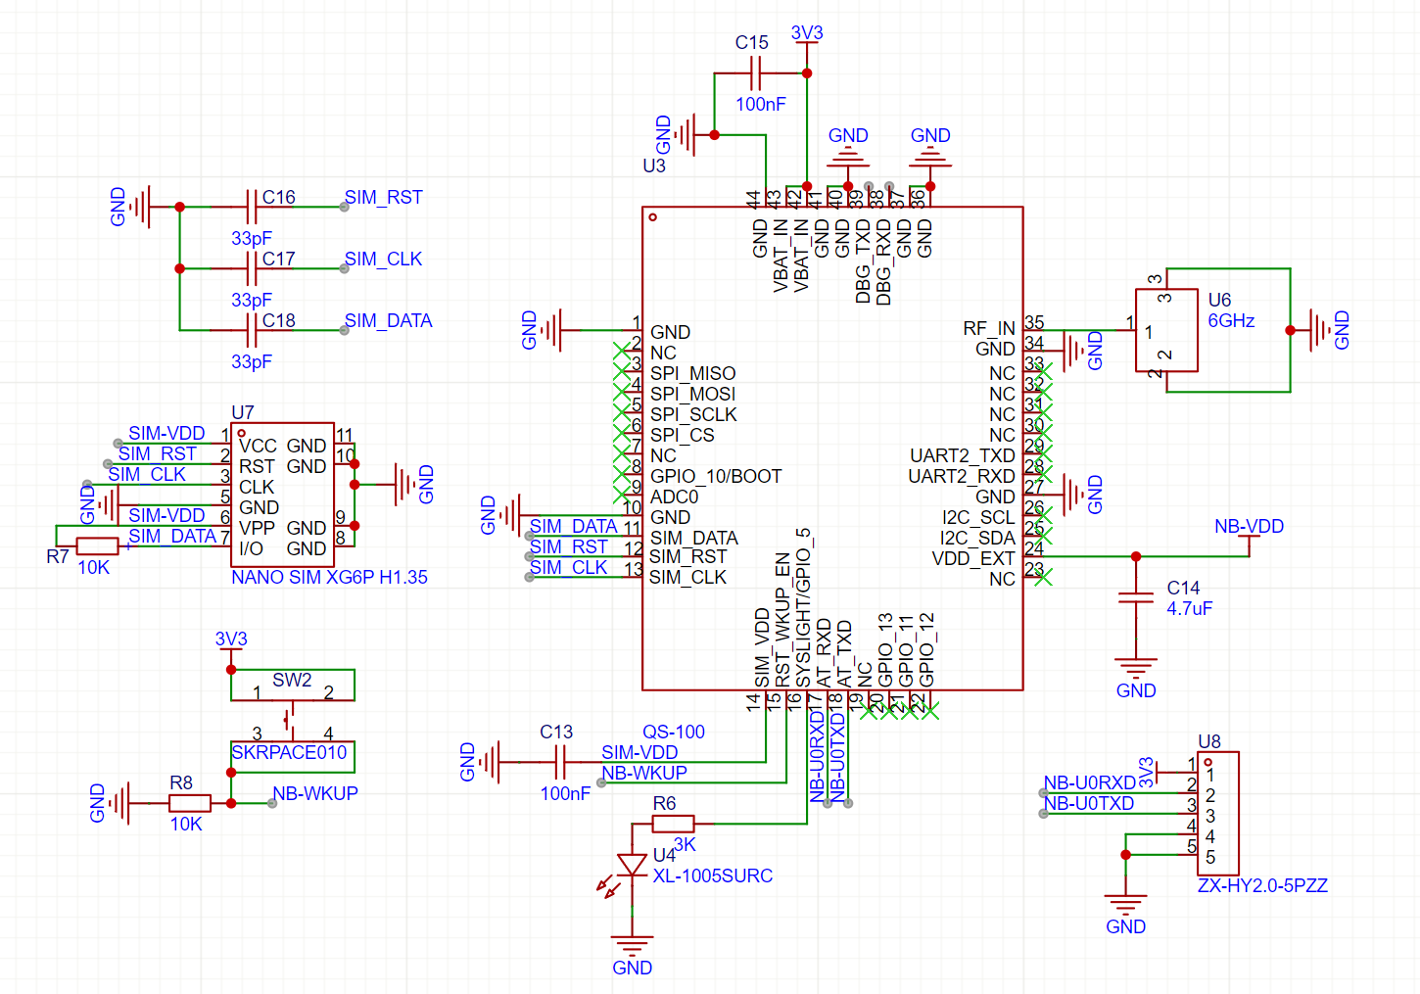1420x994 pixels.
Task: Click the GND symbol left of R8
Action: point(119,803)
